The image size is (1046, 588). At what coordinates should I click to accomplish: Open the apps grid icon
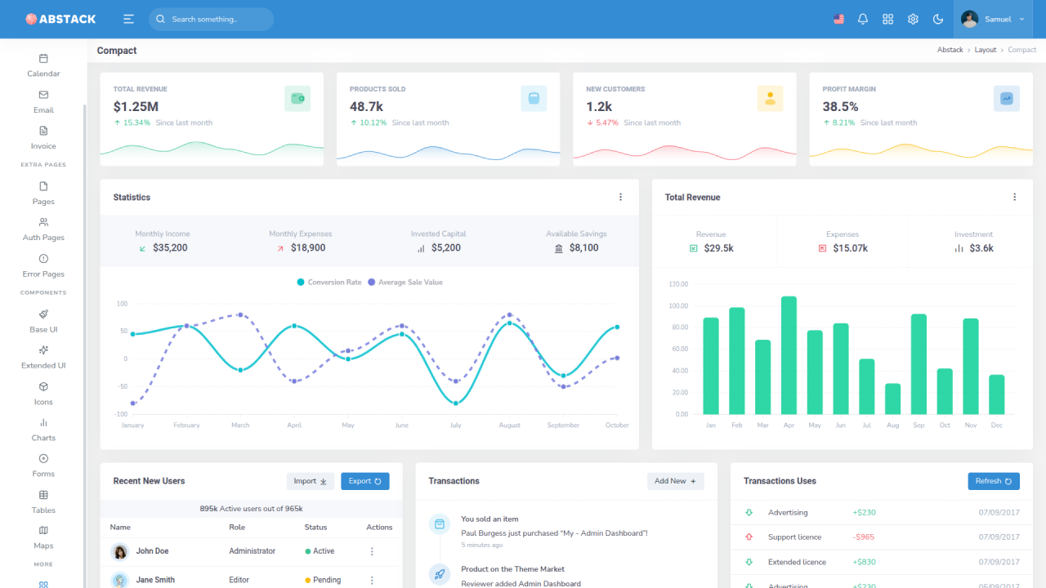click(888, 19)
